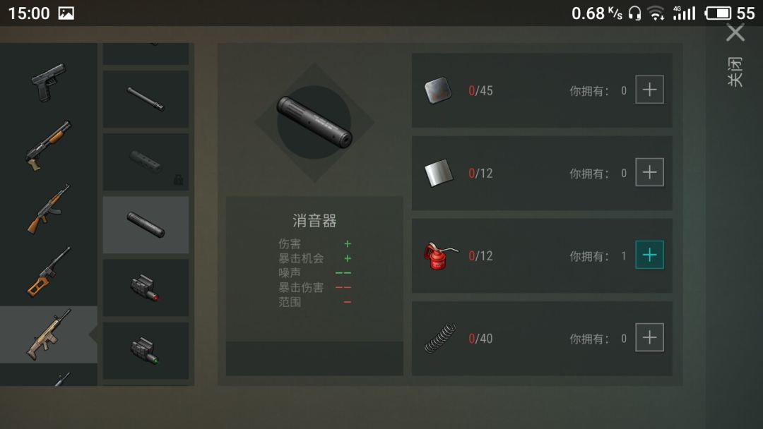Screen dimensions: 763x429
Task: Tap highlighted plus for oil can
Action: pyautogui.click(x=650, y=255)
